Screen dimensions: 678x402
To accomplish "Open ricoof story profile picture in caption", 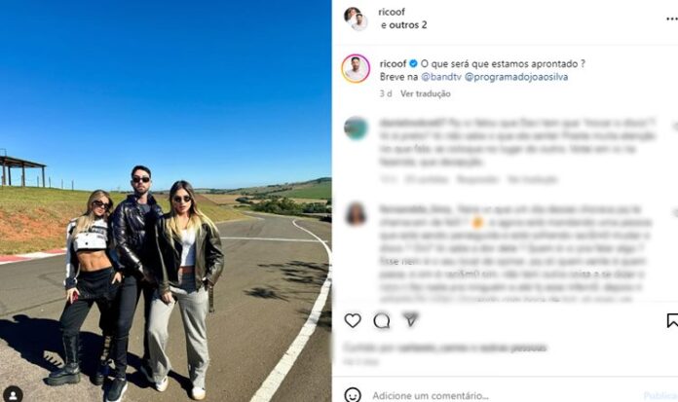I will 356,68.
